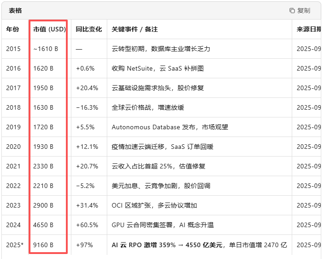The image size is (324, 259).
Task: Select the change cell +31.4%
Action: (x=87, y=205)
